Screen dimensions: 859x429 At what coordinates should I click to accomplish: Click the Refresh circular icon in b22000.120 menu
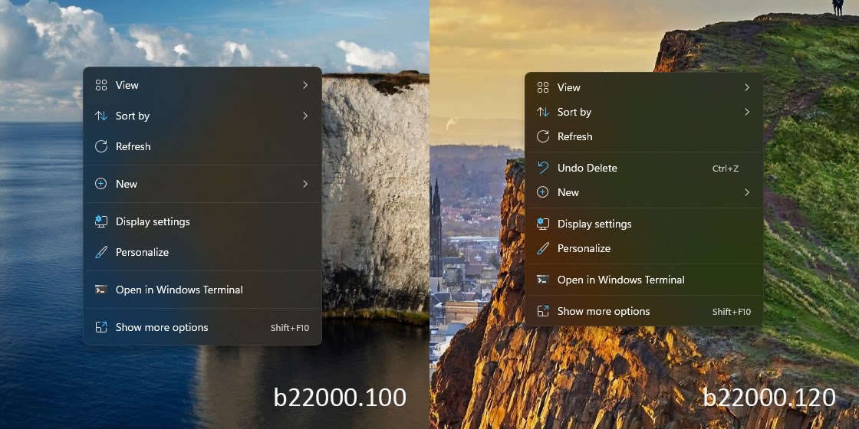click(x=543, y=136)
